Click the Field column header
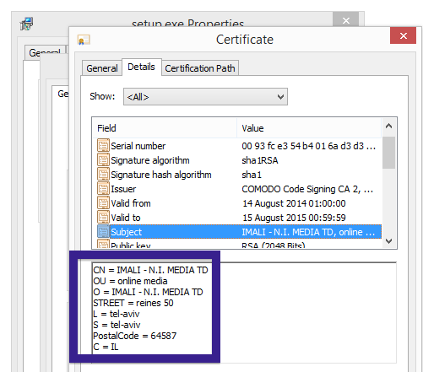 [x=165, y=128]
